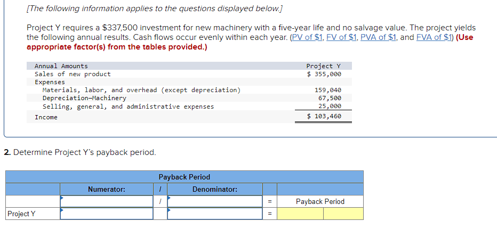Click the first yellow payback result cell
The width and height of the screenshot is (497, 237).
click(300, 214)
